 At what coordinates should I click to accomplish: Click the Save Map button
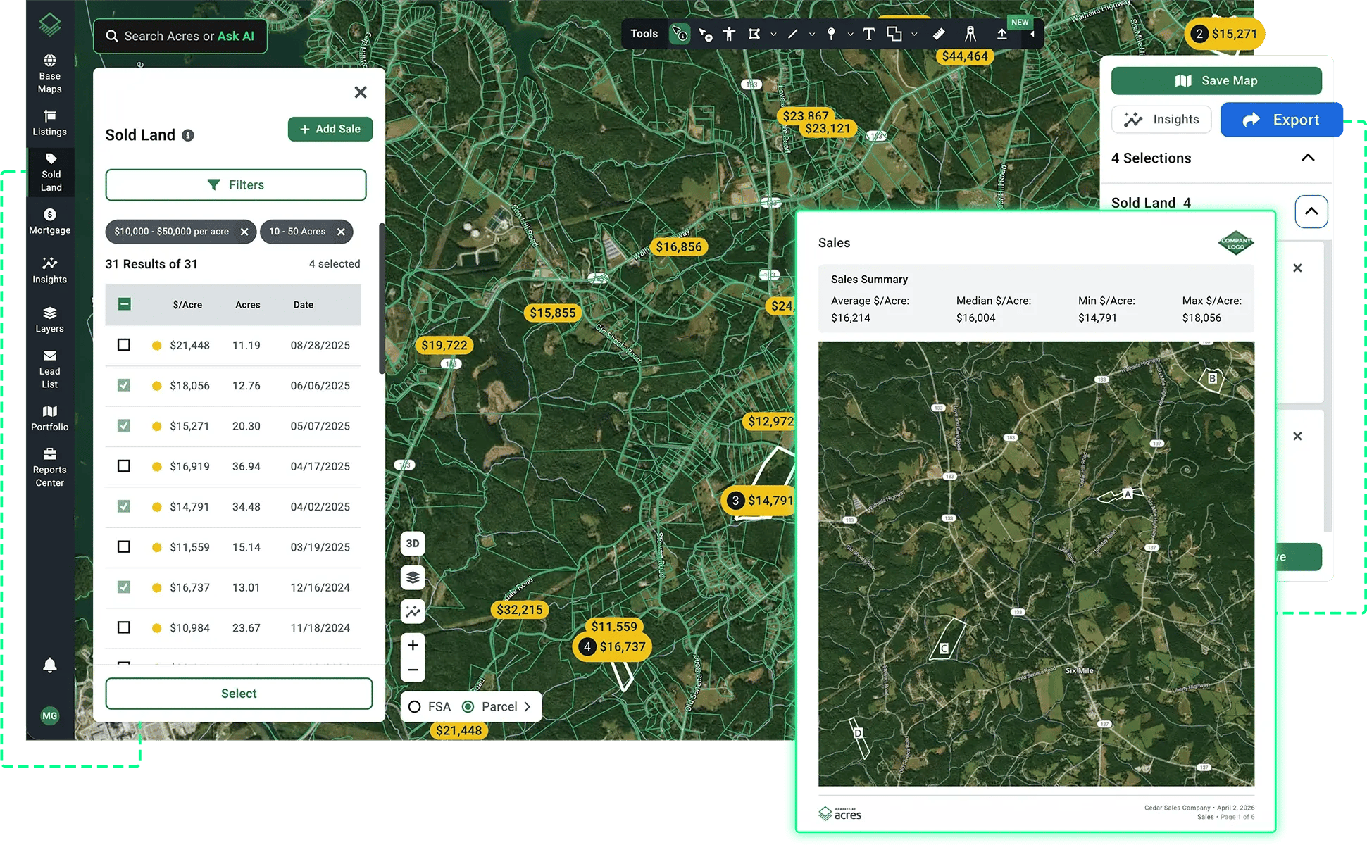pyautogui.click(x=1216, y=81)
